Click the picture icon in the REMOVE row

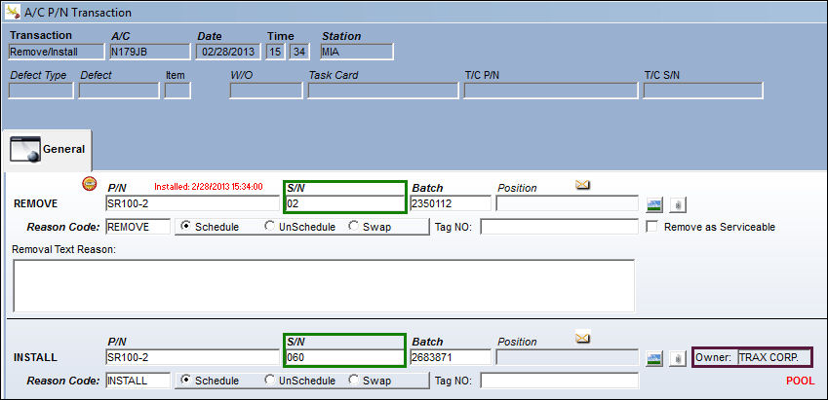[x=654, y=204]
